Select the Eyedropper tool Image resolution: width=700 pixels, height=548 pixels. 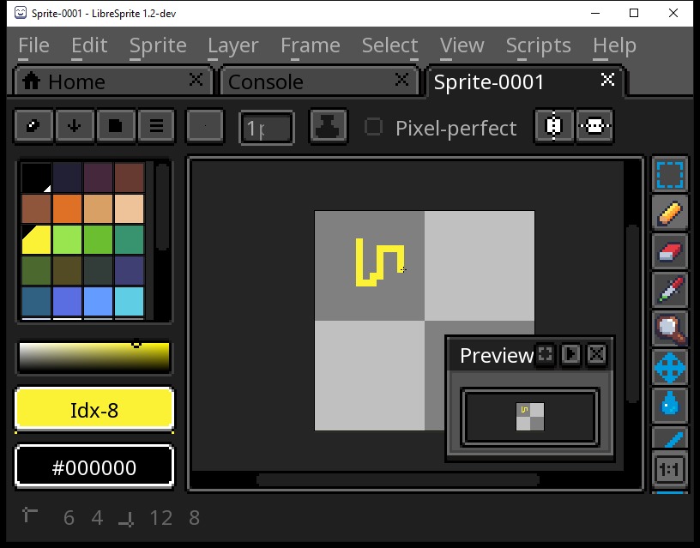tap(670, 290)
